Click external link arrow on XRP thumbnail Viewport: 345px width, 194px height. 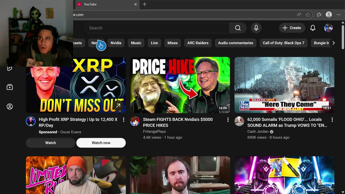pyautogui.click(x=118, y=106)
